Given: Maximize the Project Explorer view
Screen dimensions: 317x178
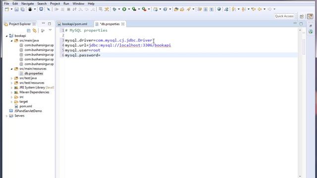Looking at the screenshot, I should (50, 24).
